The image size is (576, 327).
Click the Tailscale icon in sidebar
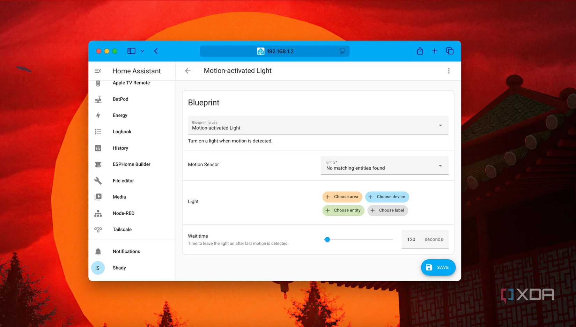98,230
